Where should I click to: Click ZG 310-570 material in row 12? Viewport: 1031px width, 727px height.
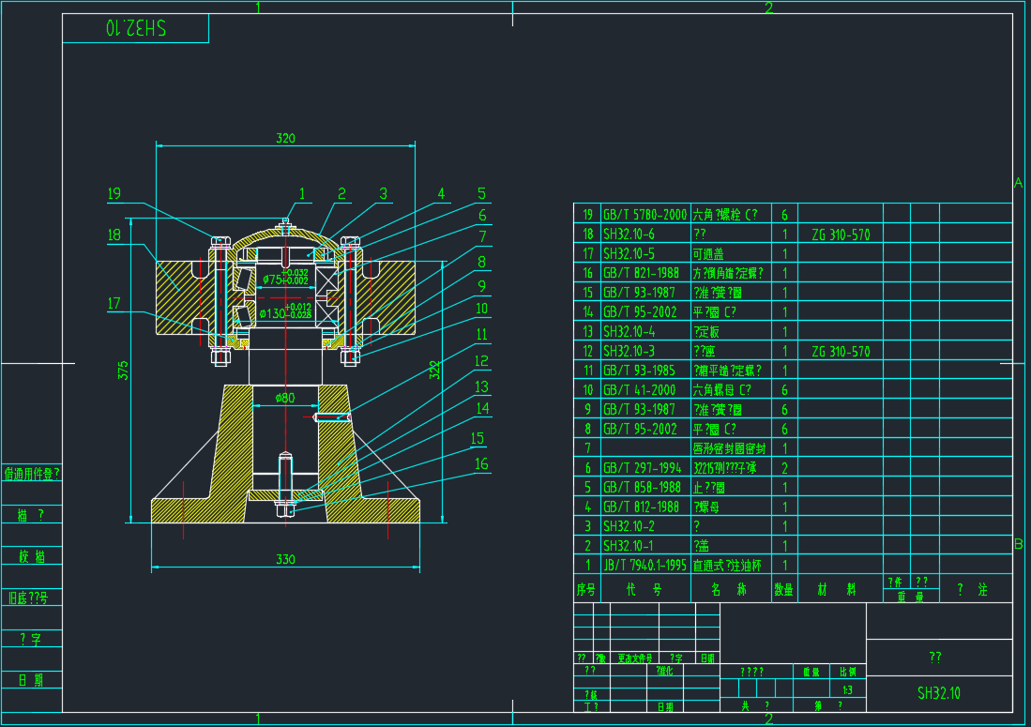pyautogui.click(x=841, y=352)
